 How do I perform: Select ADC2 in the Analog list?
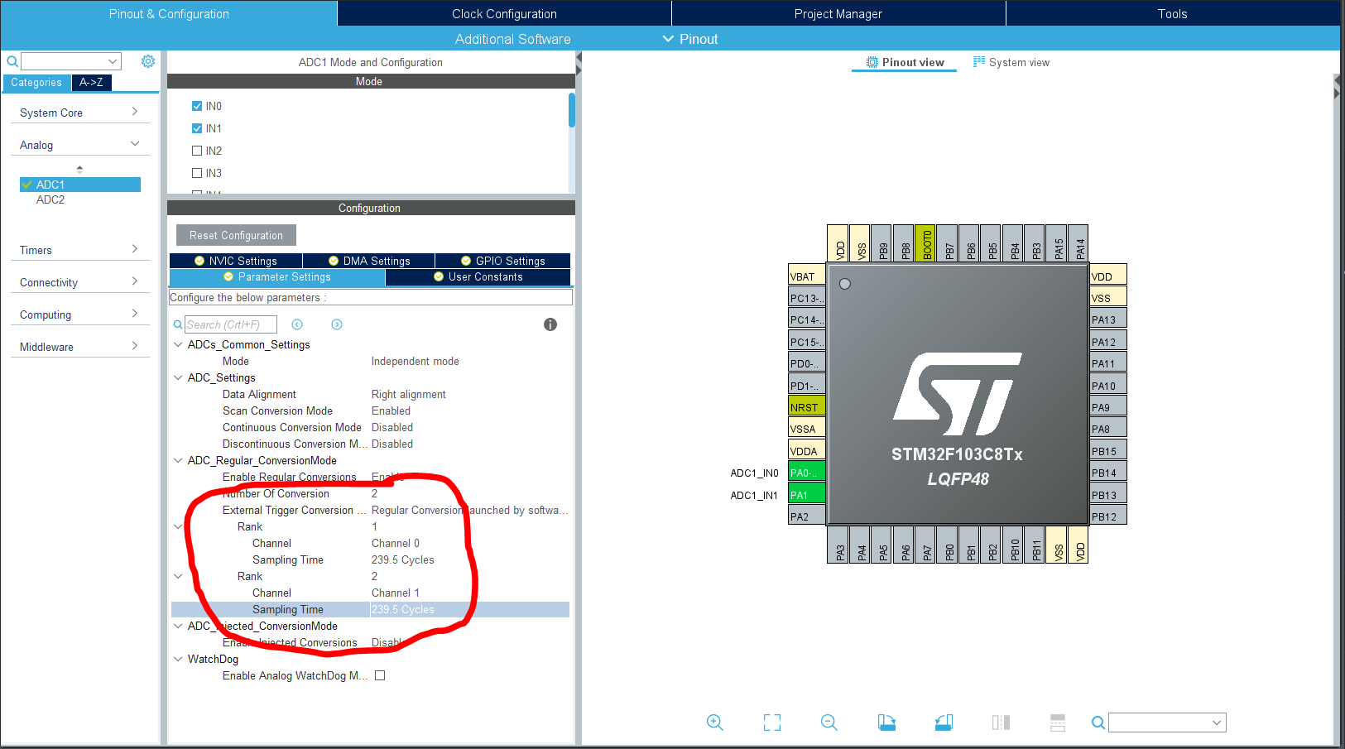pyautogui.click(x=50, y=199)
